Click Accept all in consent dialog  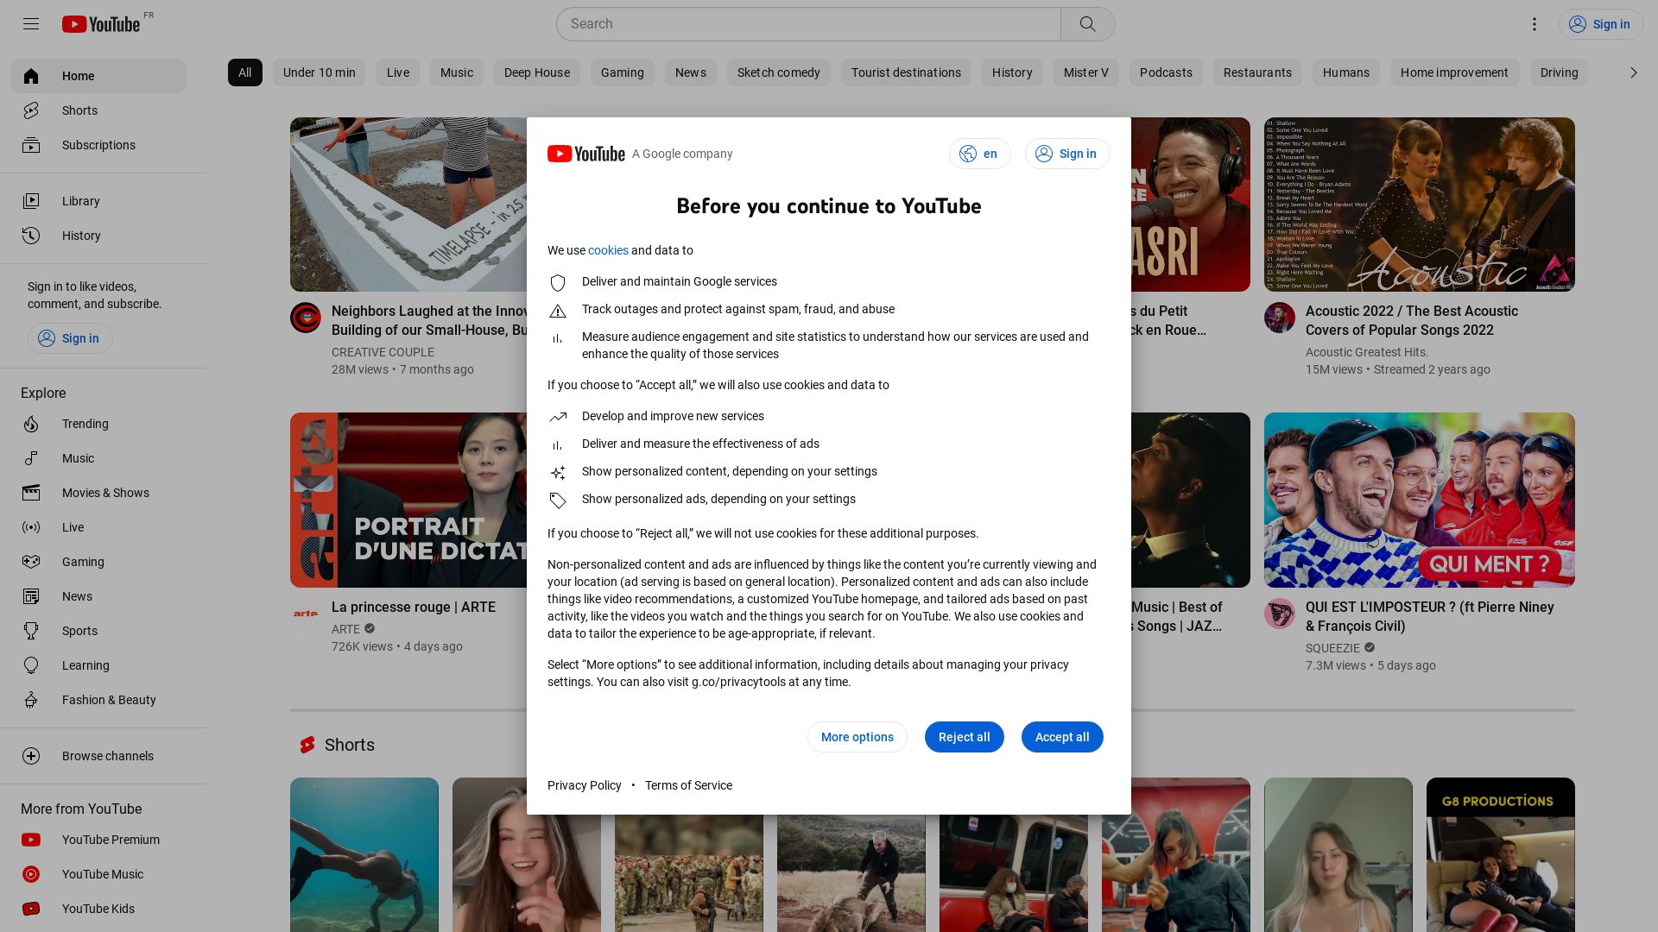click(x=1062, y=737)
